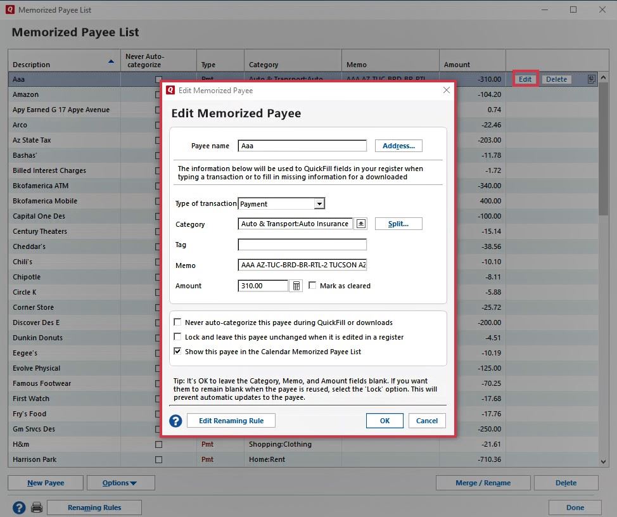Open the Options dropdown menu
Screen dimensions: 617x517
[120, 483]
